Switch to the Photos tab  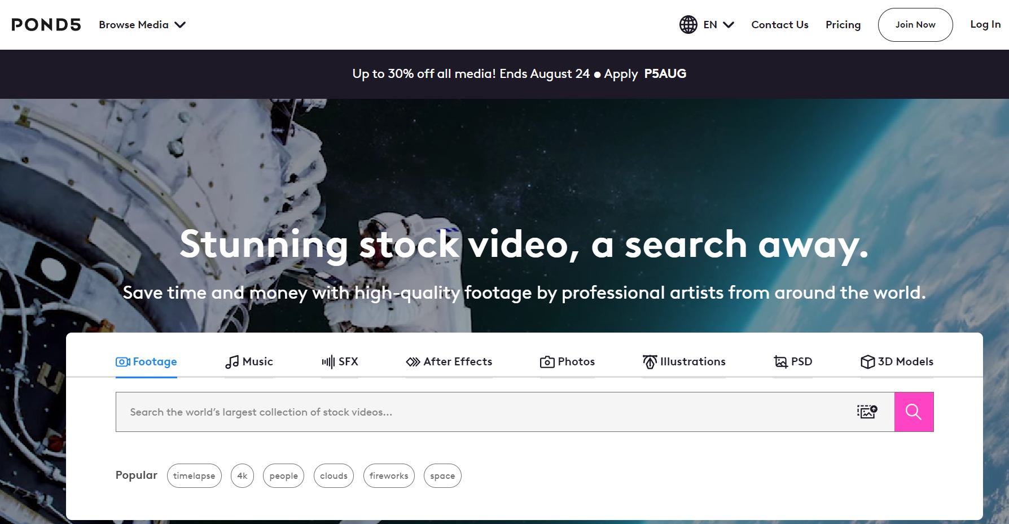tap(567, 362)
